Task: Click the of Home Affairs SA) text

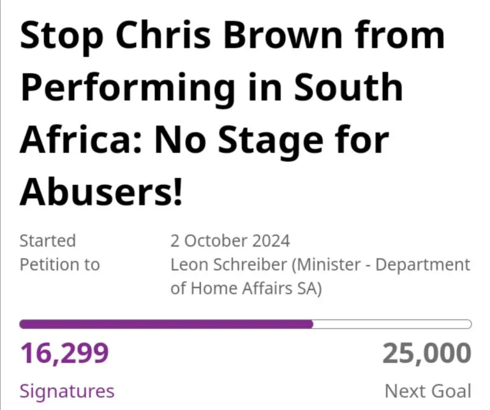Action: click(x=246, y=288)
